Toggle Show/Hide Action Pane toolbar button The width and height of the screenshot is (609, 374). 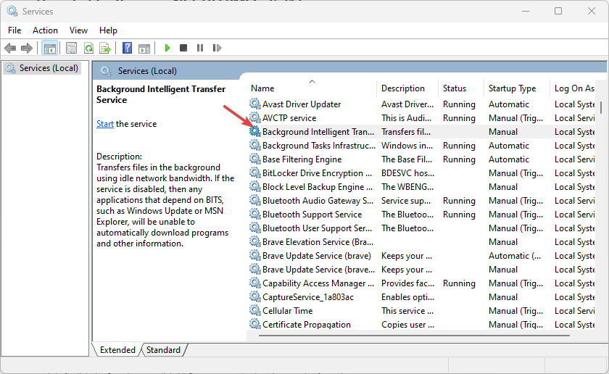coord(144,48)
